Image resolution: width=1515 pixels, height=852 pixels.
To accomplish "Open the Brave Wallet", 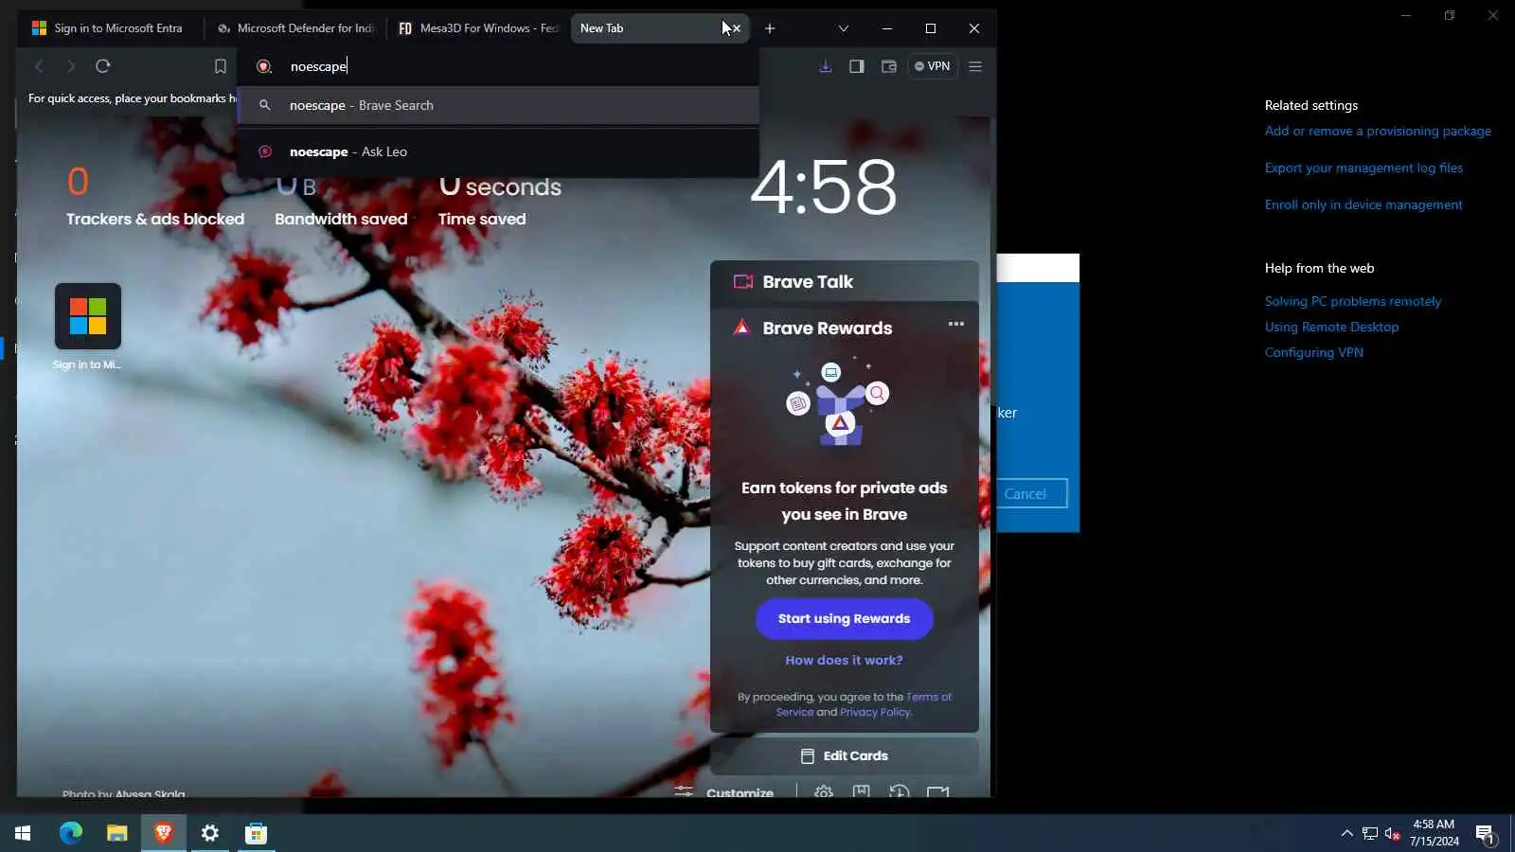I will (x=889, y=66).
